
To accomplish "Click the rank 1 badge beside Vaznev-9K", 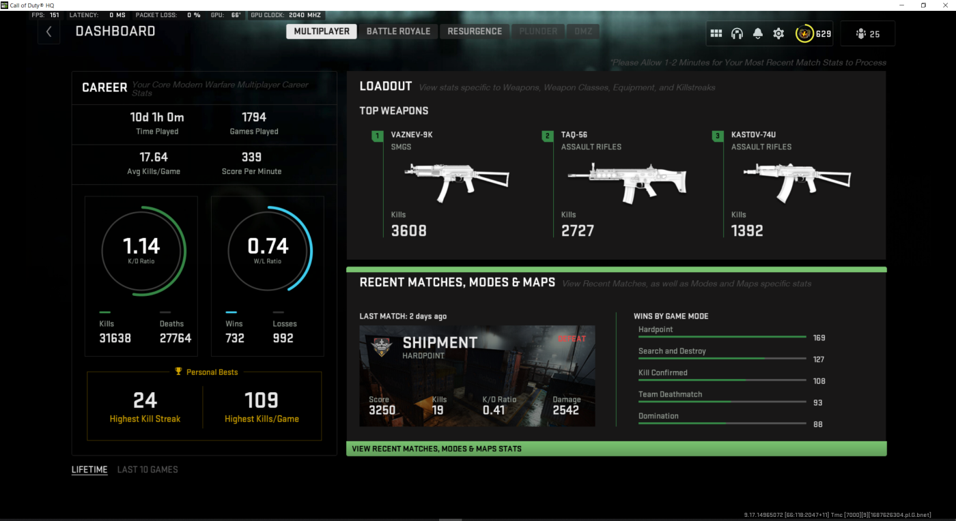I will click(377, 136).
